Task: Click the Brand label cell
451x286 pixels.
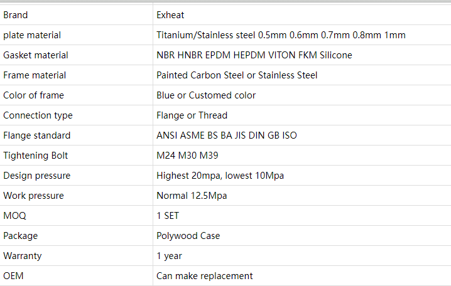Action: tap(16, 15)
